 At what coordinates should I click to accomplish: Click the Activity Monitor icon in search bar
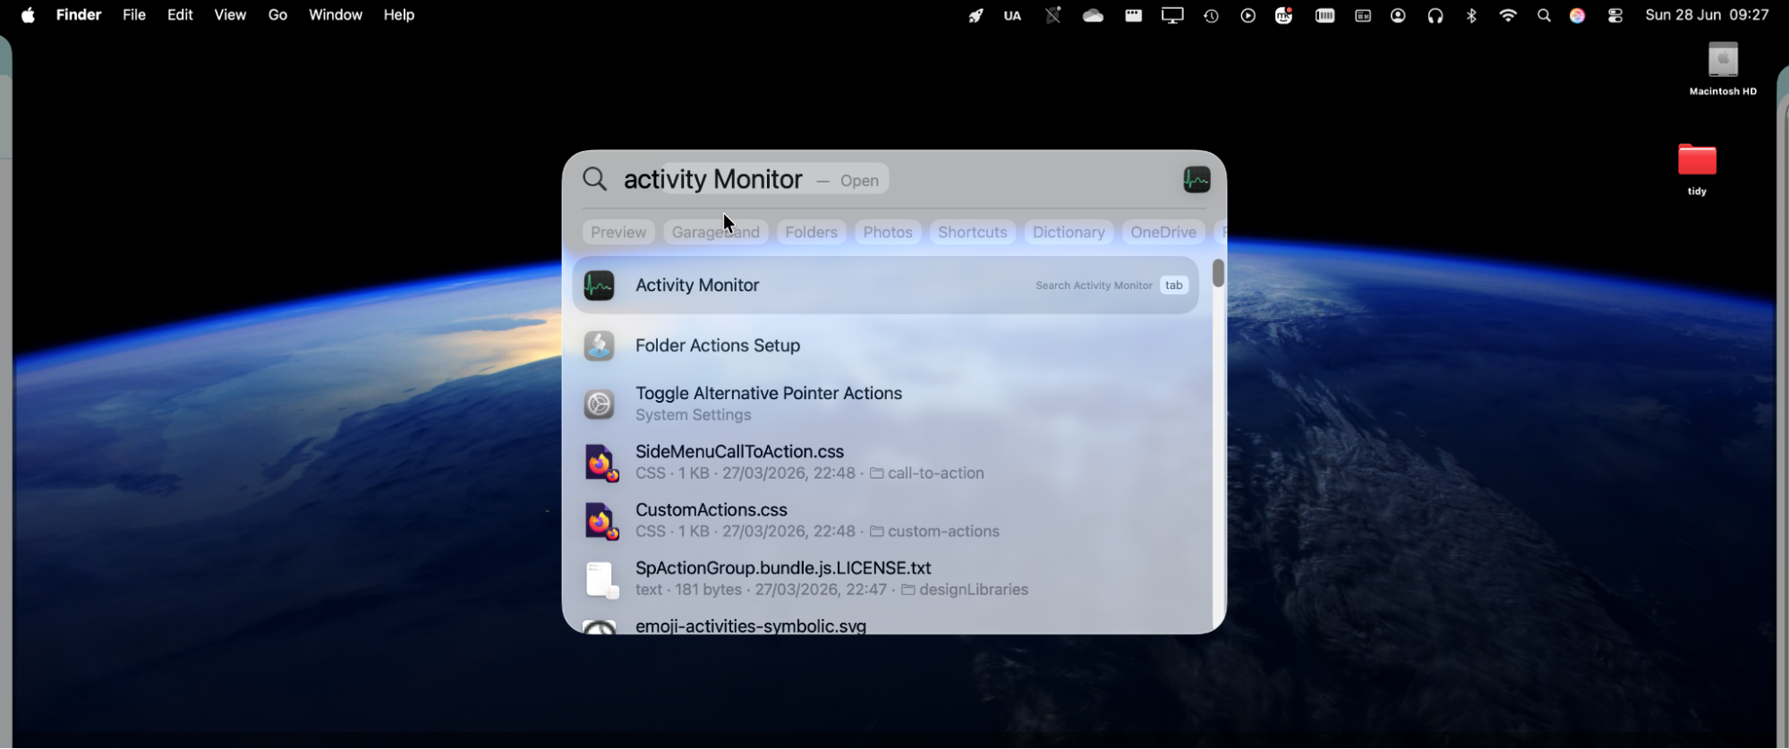(1197, 180)
